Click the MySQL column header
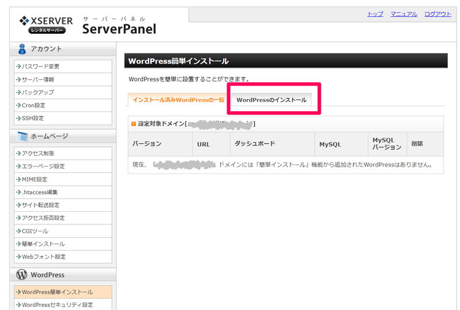Viewport: 460px width, 310px height. pyautogui.click(x=341, y=144)
